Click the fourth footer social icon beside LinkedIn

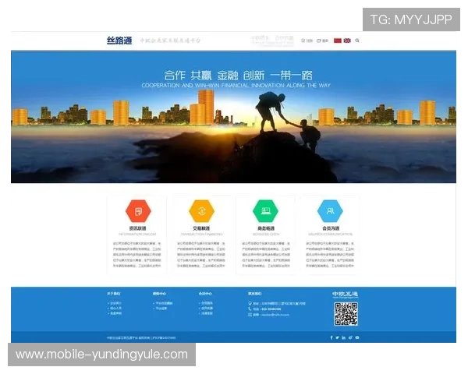click(350, 337)
